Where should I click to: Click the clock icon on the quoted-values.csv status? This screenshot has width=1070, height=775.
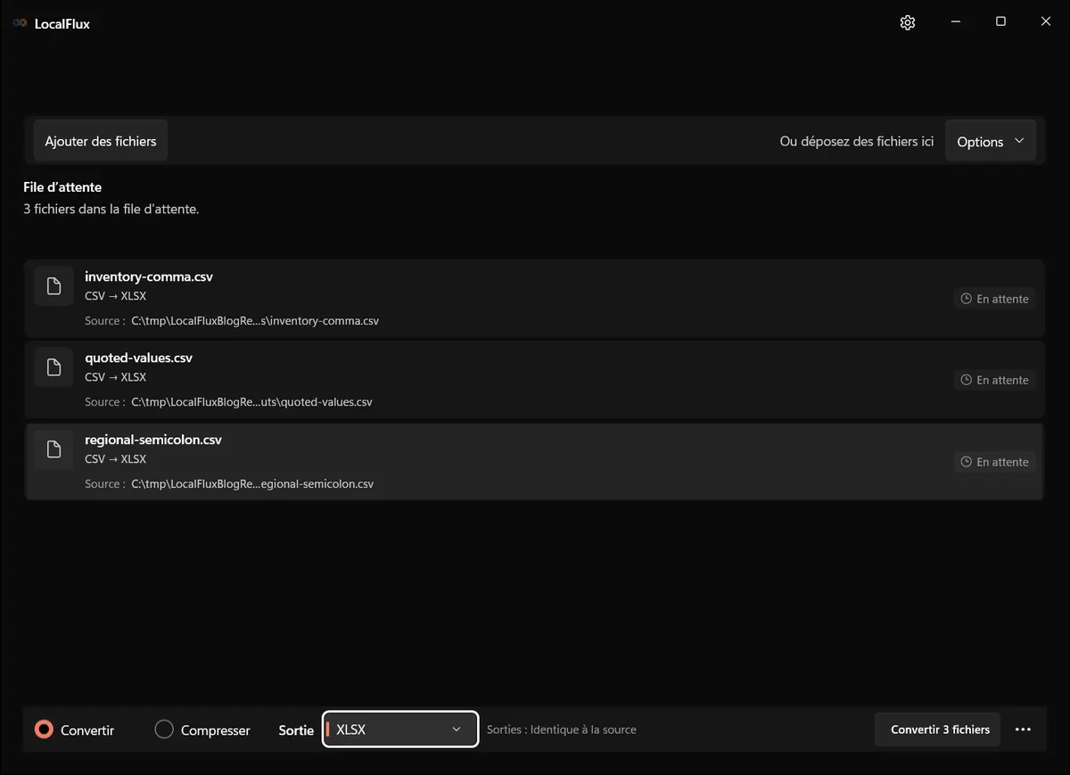click(x=966, y=380)
